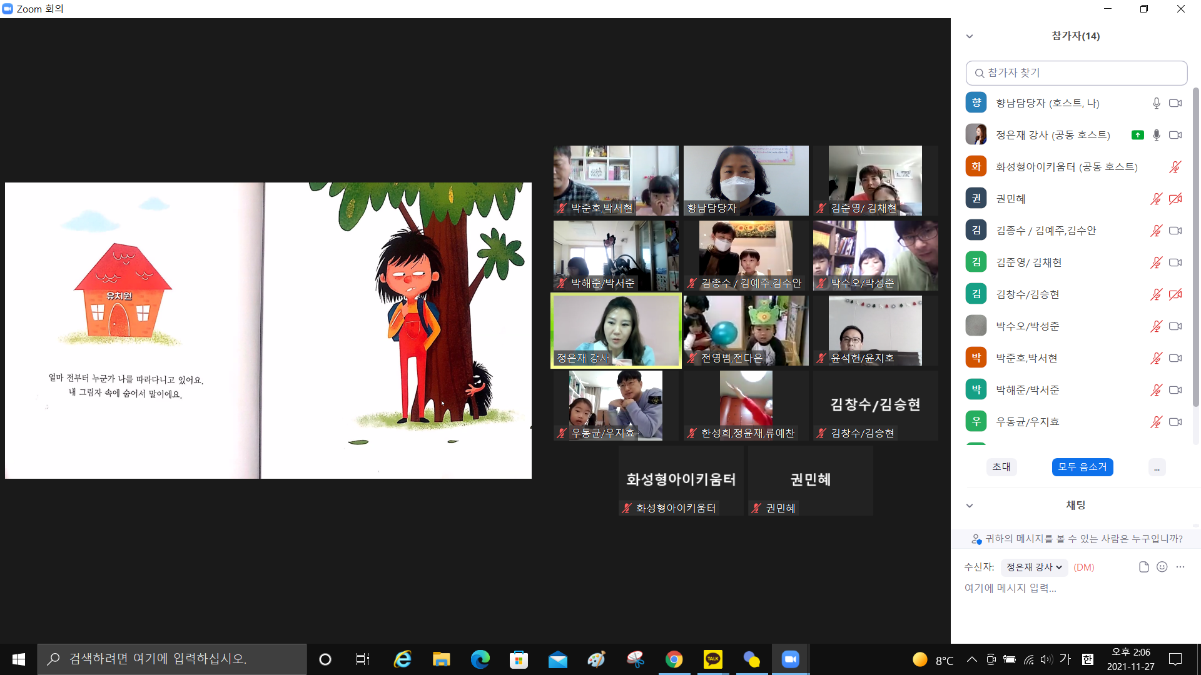Click muted mic icon for 권민혜

pos(1157,199)
